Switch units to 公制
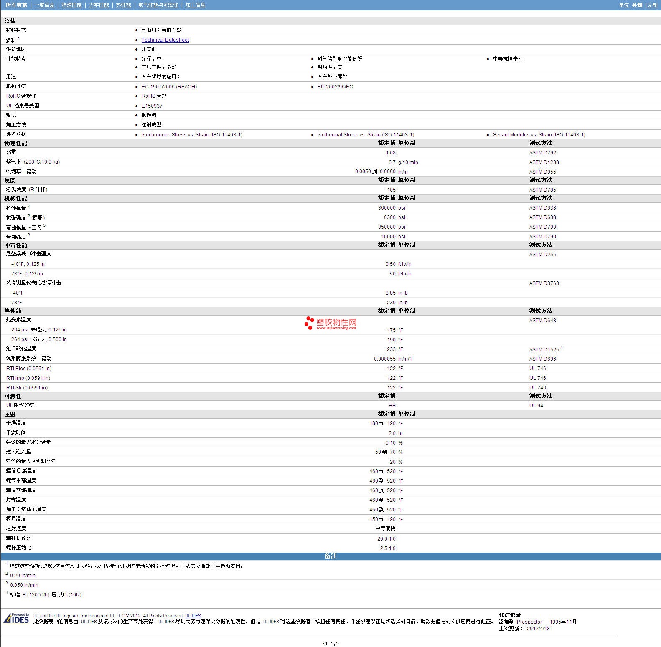661x647 pixels. (x=652, y=5)
